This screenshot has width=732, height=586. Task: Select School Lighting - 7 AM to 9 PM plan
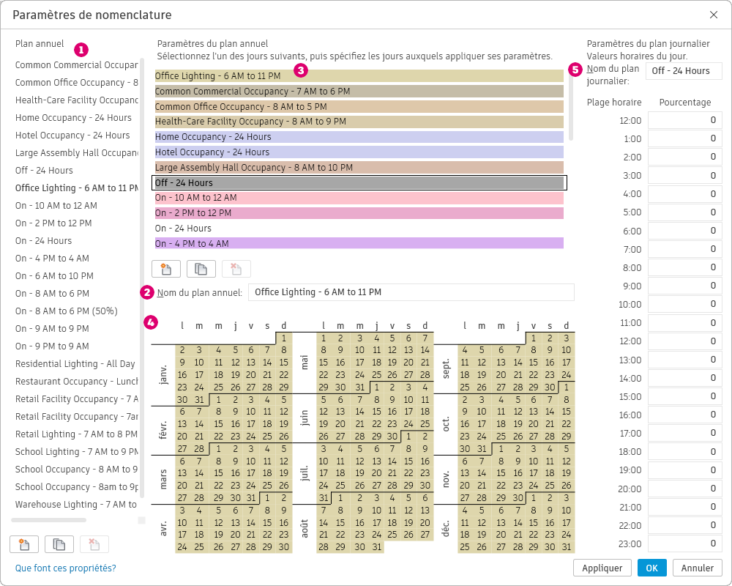click(77, 452)
